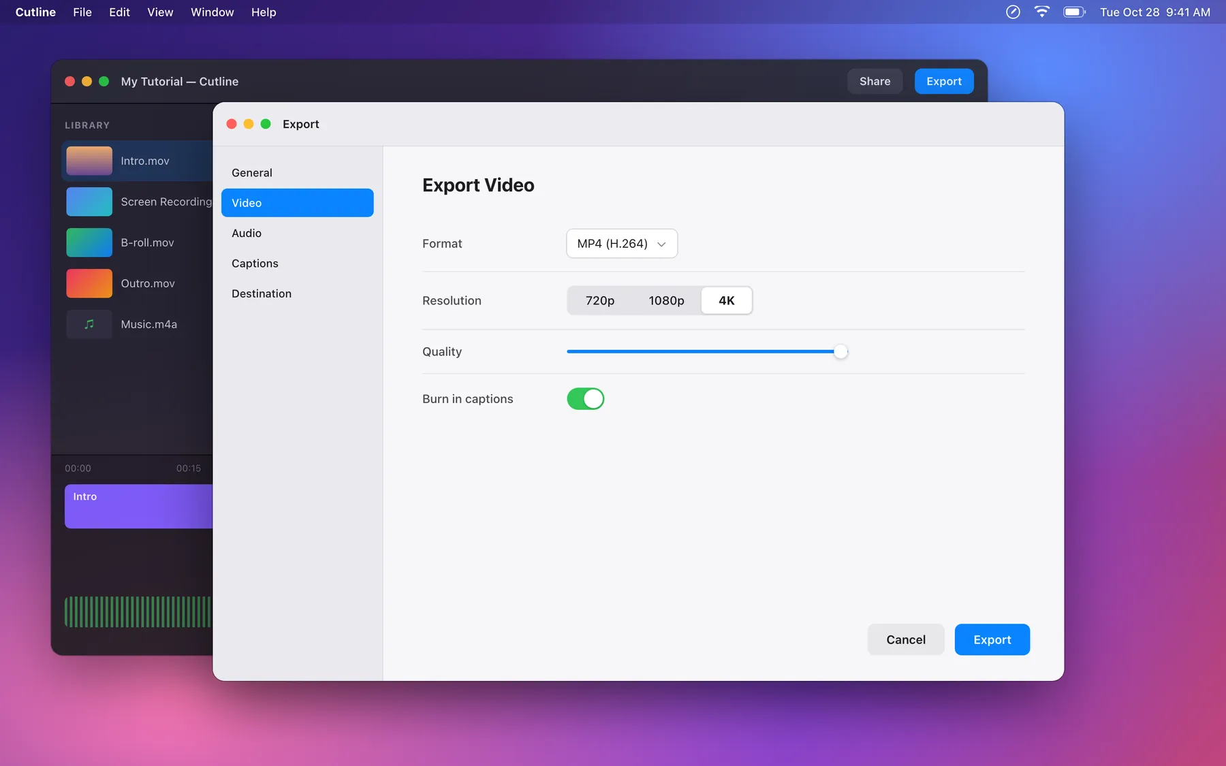Select Outro.mov file name in library

click(x=148, y=283)
